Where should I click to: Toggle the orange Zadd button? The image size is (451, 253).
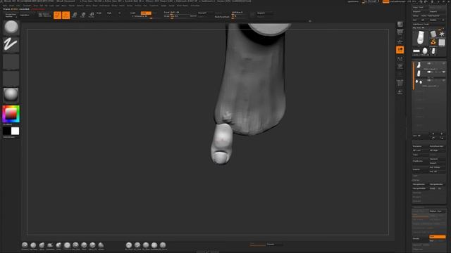tap(146, 13)
